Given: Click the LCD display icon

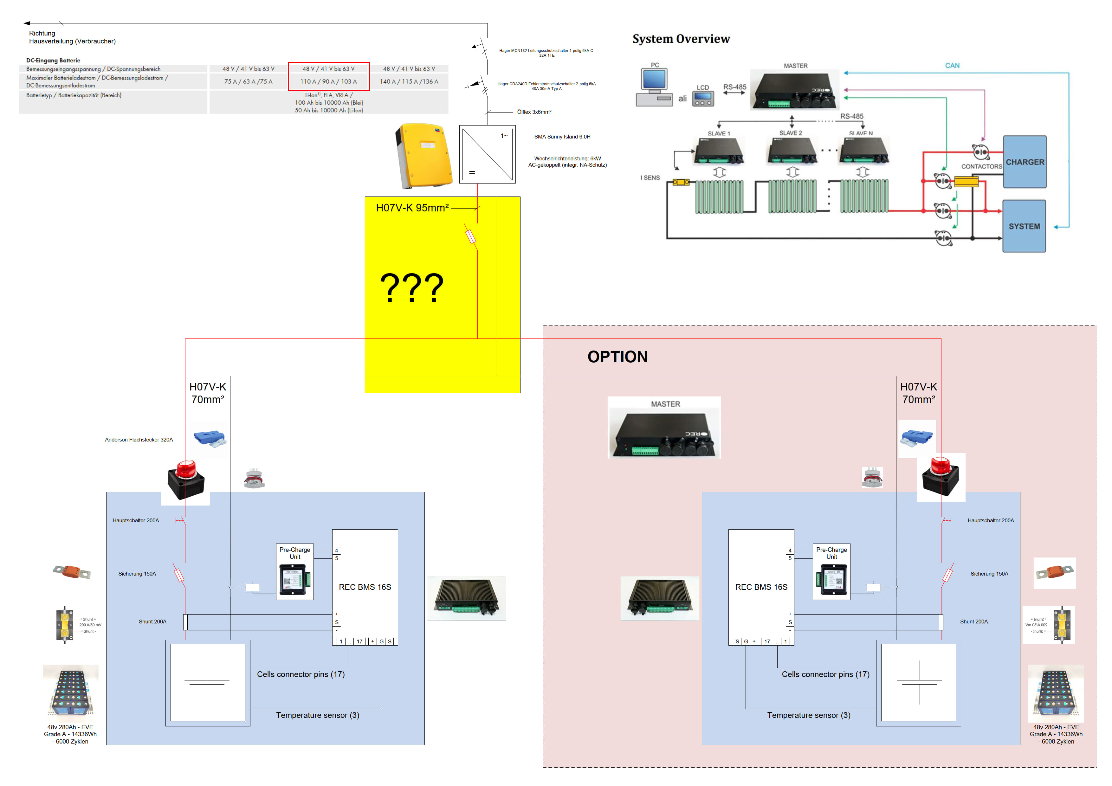Looking at the screenshot, I should [x=703, y=99].
